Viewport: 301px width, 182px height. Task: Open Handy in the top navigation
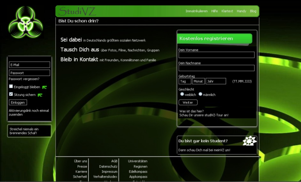pos(241,11)
